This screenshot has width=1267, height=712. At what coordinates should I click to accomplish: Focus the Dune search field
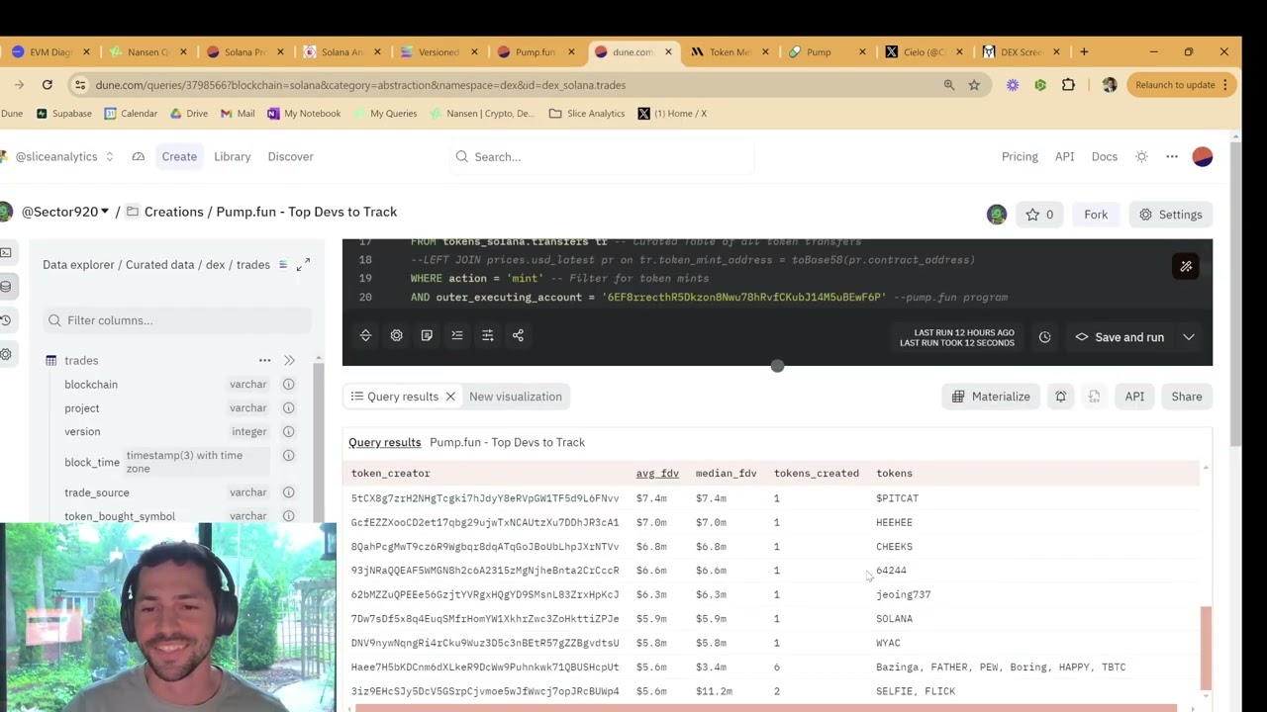tap(602, 156)
